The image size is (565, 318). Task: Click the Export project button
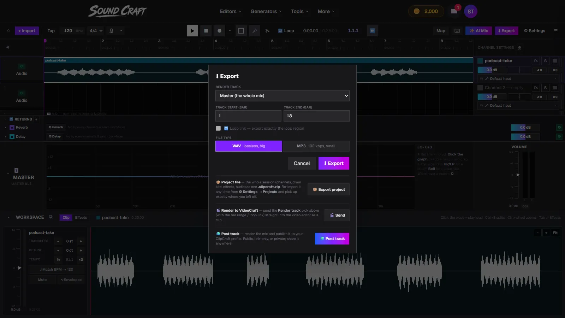point(328,189)
